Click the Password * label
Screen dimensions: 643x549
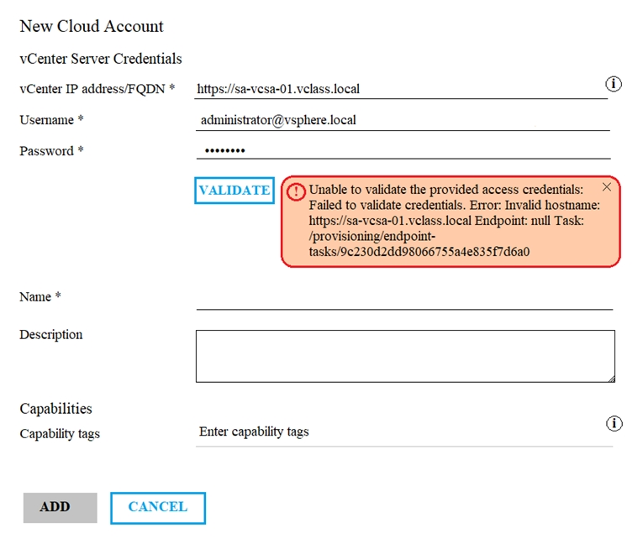click(x=51, y=151)
